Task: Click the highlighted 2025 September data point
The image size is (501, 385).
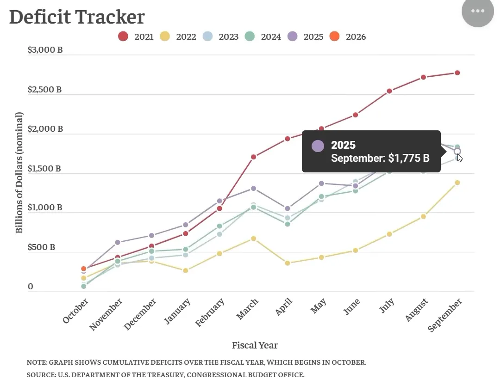Action: [x=457, y=151]
